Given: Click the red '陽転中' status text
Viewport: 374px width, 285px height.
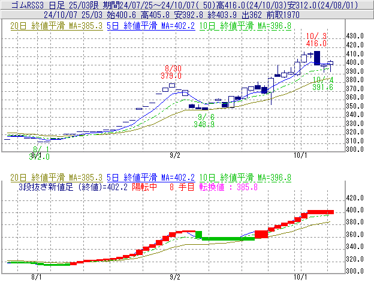Looking at the screenshot, I should (144, 187).
